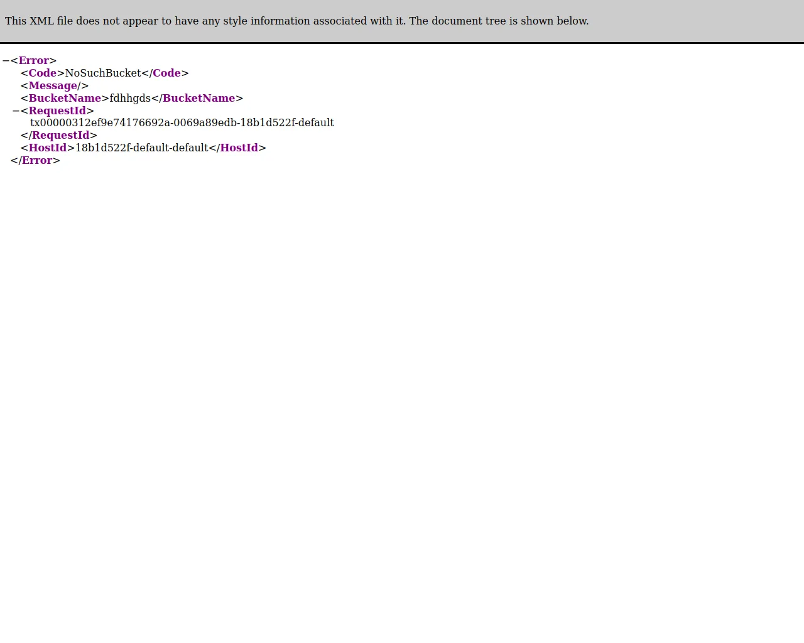Collapse the Error element using its minus toggle

pyautogui.click(x=5, y=60)
